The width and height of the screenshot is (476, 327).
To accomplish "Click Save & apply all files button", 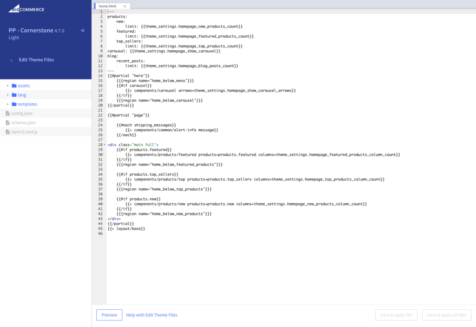I will click(x=447, y=315).
